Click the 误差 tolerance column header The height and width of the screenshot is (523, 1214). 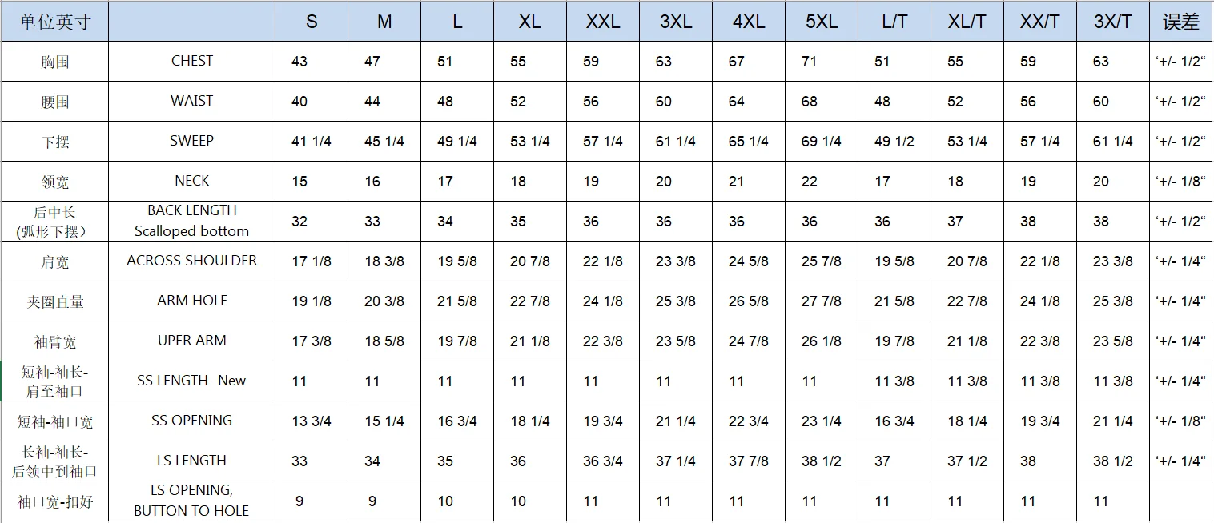tap(1180, 22)
